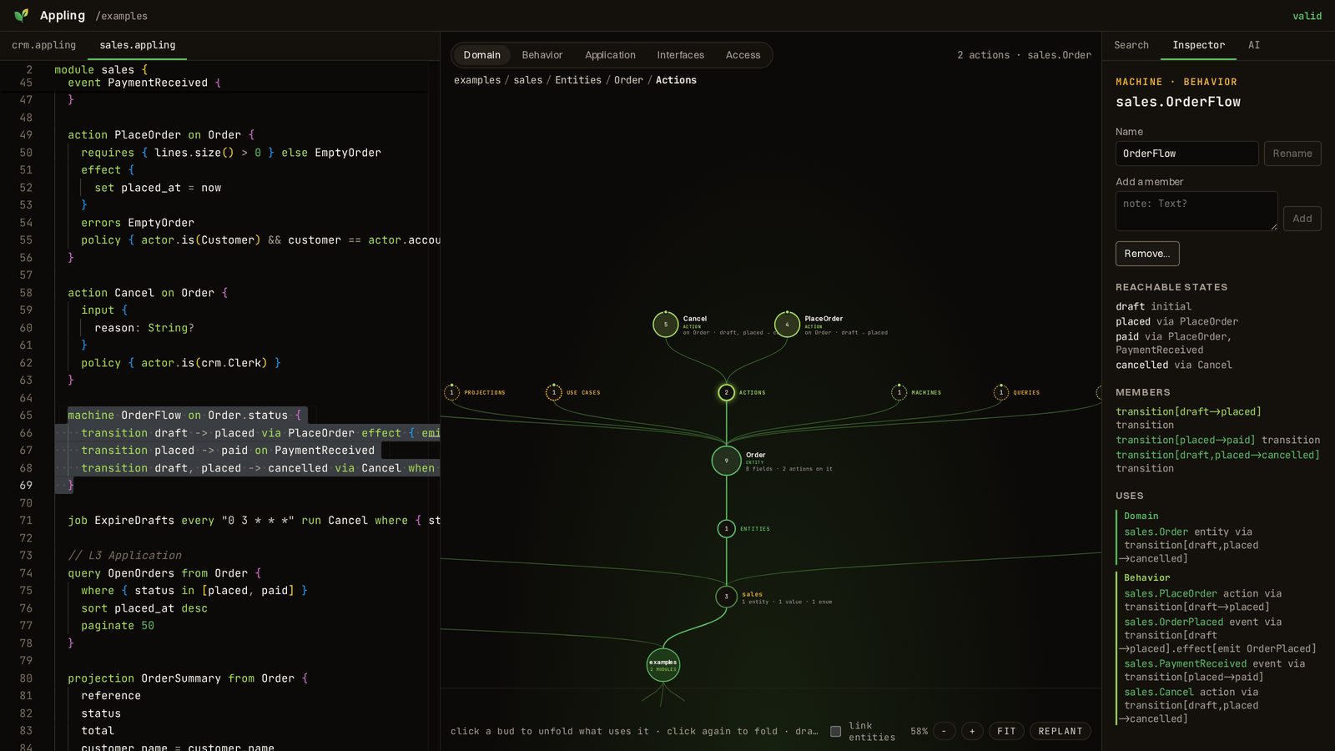Open the Application layer tab

click(610, 55)
